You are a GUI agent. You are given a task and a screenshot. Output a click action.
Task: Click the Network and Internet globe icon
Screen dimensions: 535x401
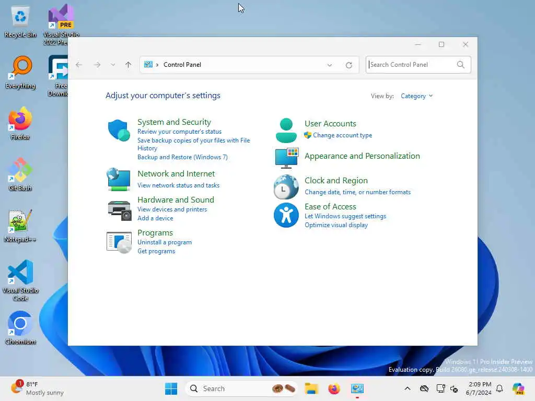[119, 180]
